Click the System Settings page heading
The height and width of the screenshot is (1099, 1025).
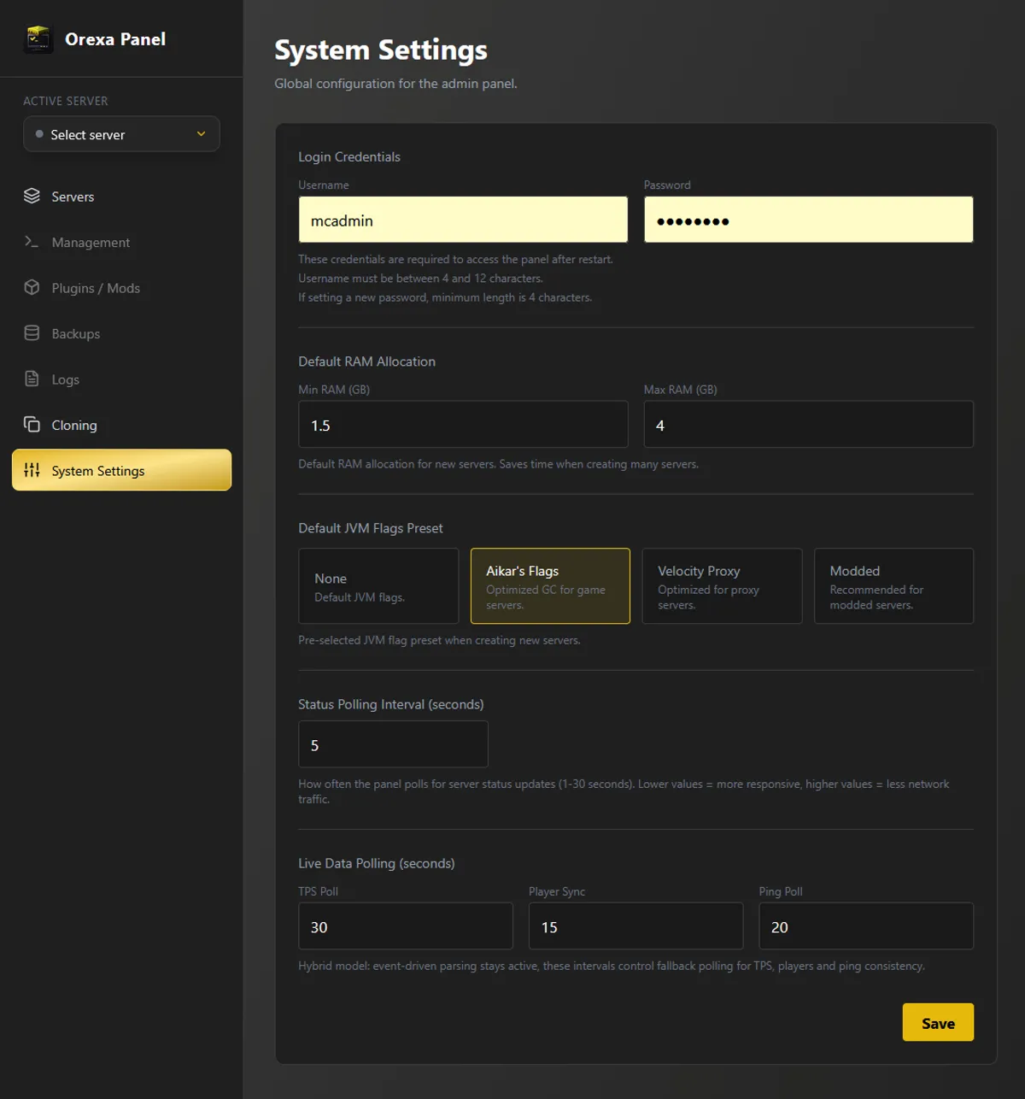pos(381,50)
